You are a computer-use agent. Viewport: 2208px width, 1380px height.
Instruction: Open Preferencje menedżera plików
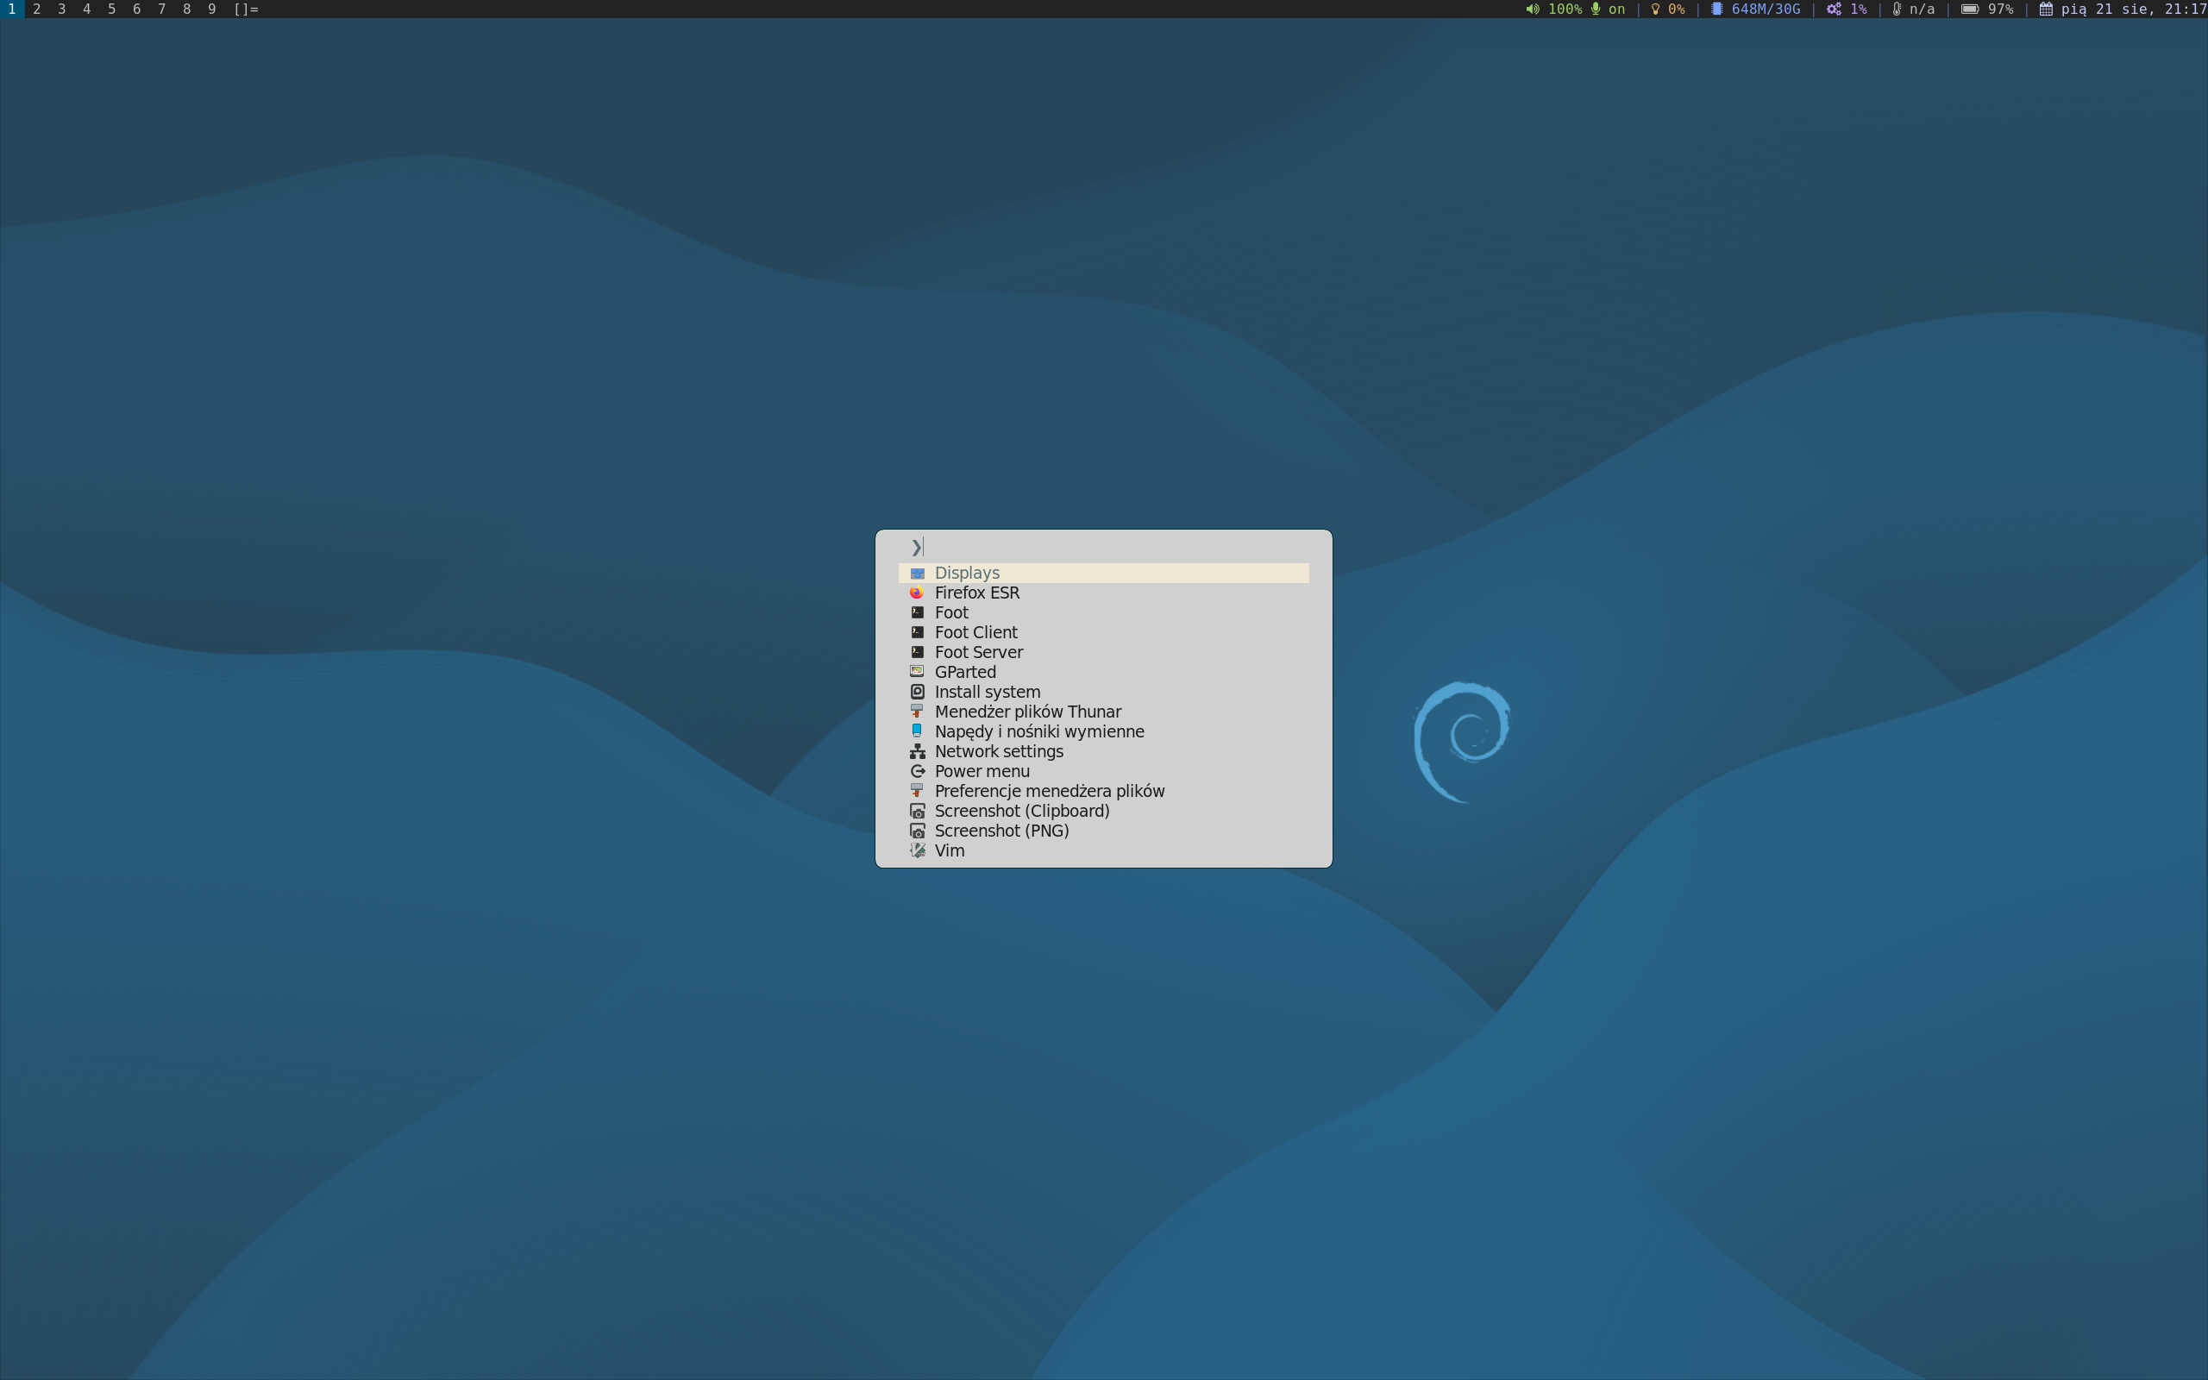[1104, 791]
